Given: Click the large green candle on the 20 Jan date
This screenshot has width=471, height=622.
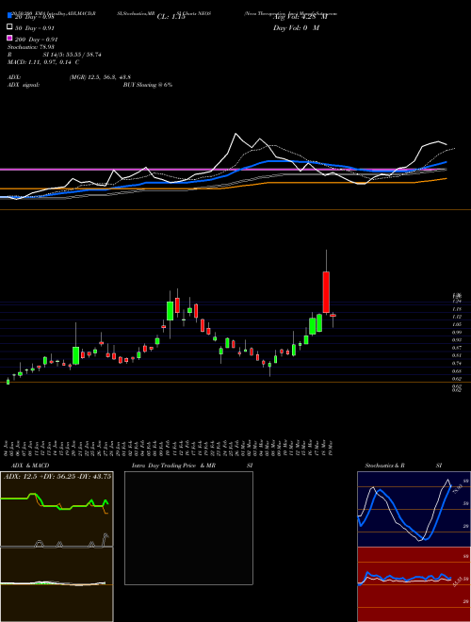Looking at the screenshot, I should 75,355.
